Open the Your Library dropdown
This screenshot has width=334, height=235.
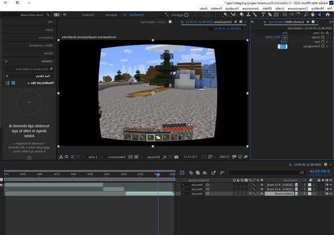pos(28,76)
